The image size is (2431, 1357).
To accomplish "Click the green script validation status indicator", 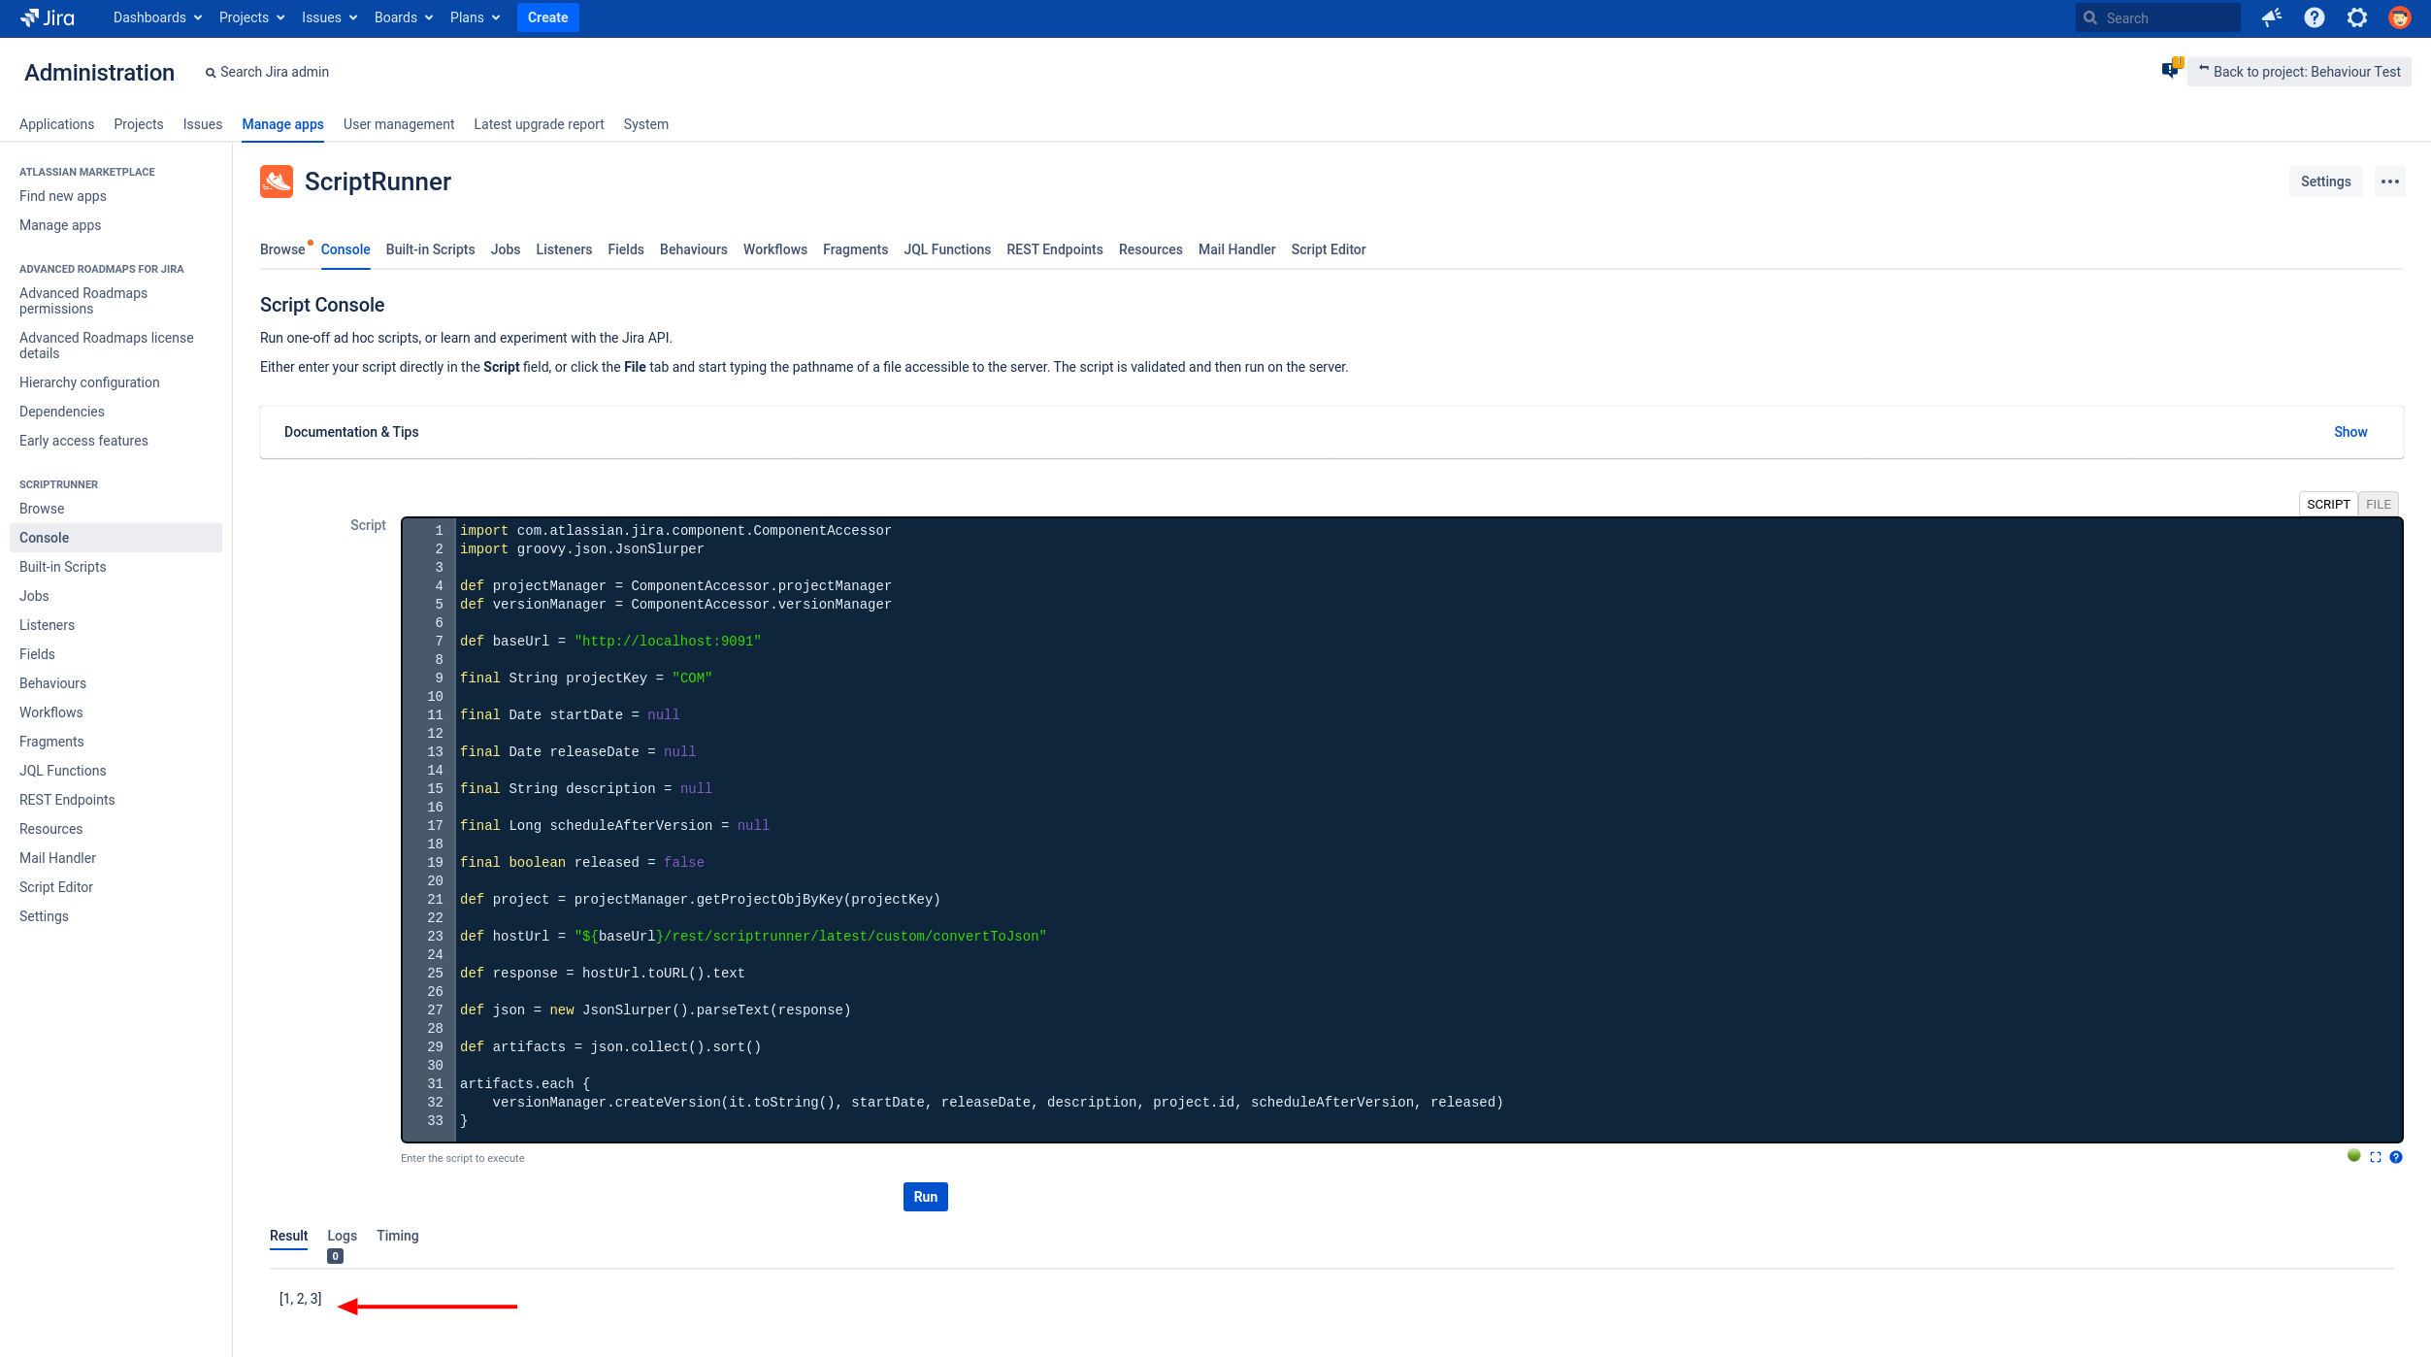I will pyautogui.click(x=2353, y=1155).
